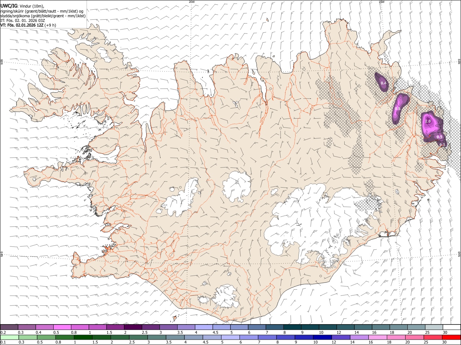This screenshot has width=461, height=345.
Task: Select the 'VT: Fös. 02.01.2026 12Z (+9 h)' line
Action: pyautogui.click(x=28, y=25)
